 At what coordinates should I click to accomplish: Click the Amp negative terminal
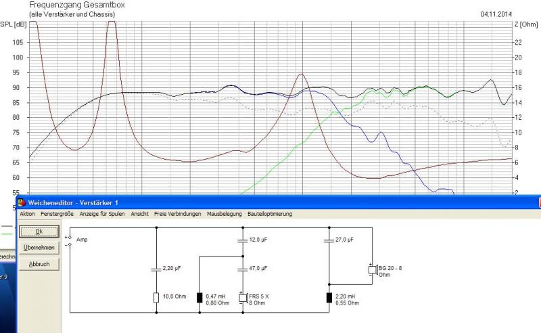coord(70,244)
